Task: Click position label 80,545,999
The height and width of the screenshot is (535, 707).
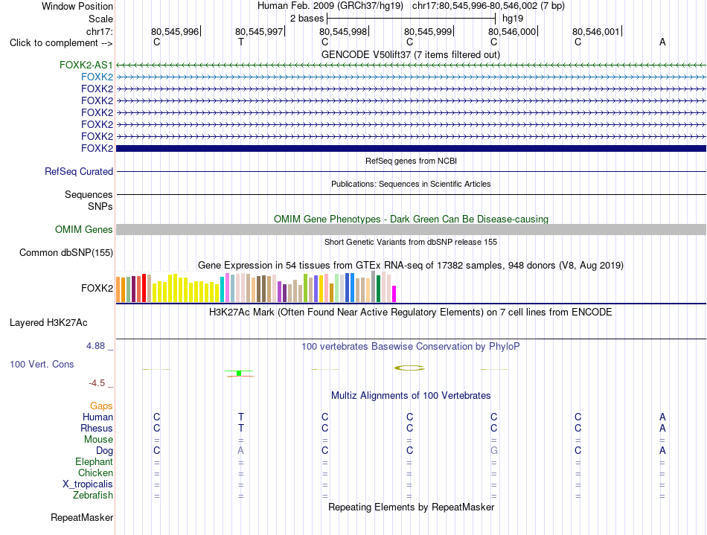Action: tap(428, 31)
